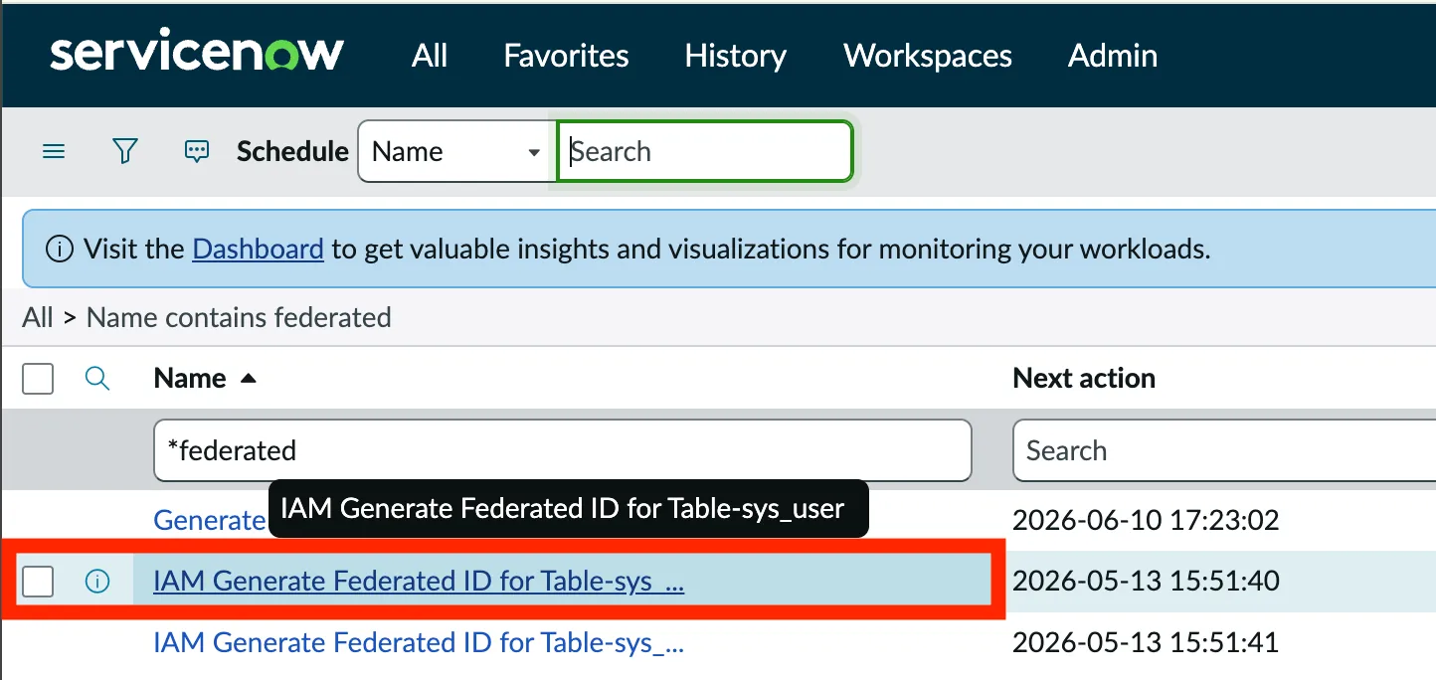The image size is (1436, 680).
Task: Sort by the Name column header
Action: (190, 379)
